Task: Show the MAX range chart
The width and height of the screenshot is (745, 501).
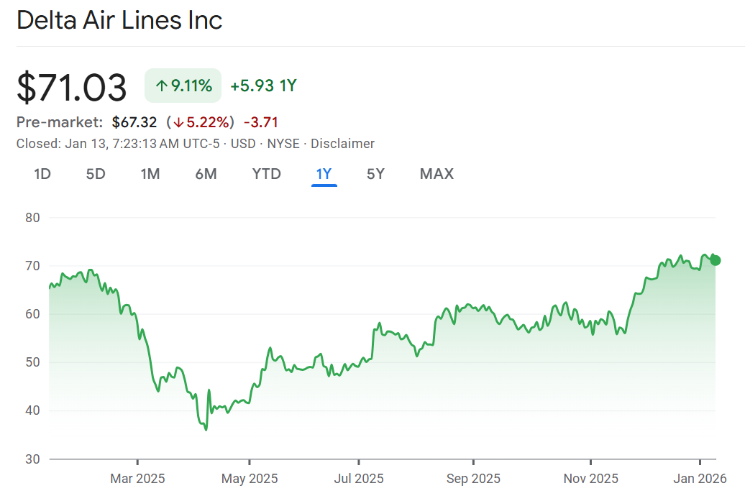Action: (437, 174)
